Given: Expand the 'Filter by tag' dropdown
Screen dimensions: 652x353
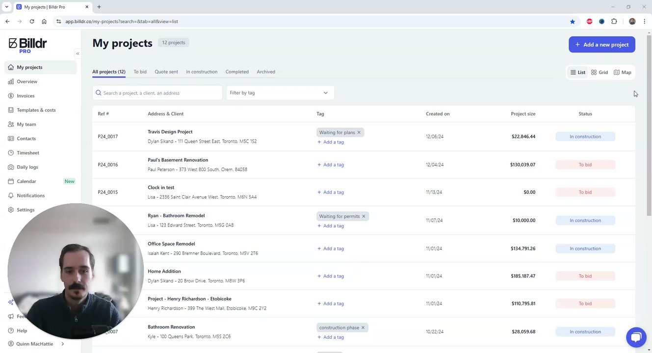Looking at the screenshot, I should (280, 93).
